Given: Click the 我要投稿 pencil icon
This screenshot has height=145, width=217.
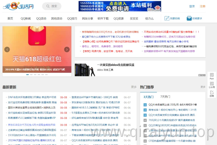Looking at the screenshot, I should 167,18.
